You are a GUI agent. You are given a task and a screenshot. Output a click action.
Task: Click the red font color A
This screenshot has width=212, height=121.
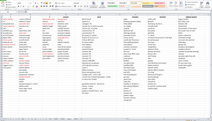tap(37, 6)
